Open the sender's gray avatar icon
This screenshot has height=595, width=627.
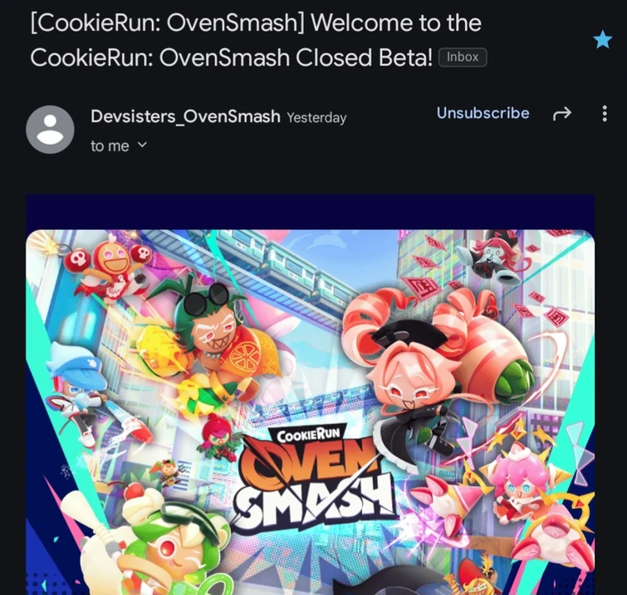click(x=50, y=130)
